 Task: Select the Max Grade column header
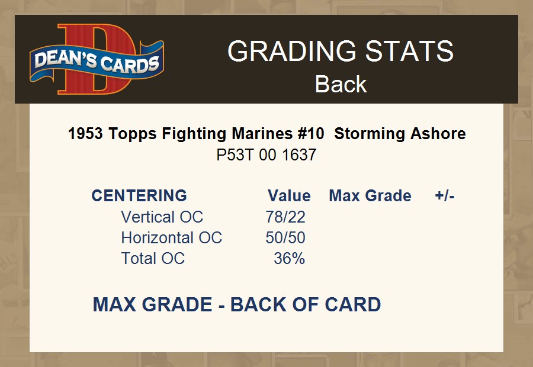click(x=370, y=196)
